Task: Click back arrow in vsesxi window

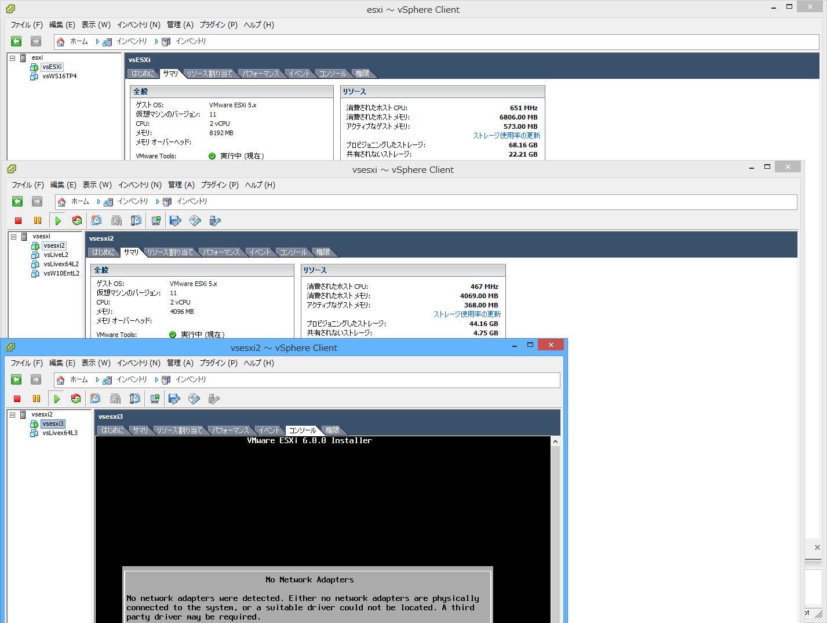Action: tap(17, 201)
